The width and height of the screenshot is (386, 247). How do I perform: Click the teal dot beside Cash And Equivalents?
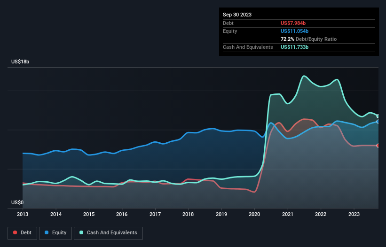pyautogui.click(x=81, y=232)
